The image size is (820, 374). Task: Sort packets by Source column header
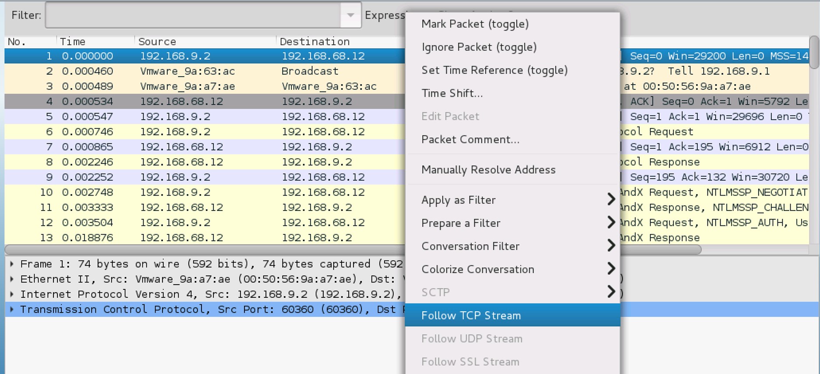[x=157, y=42]
